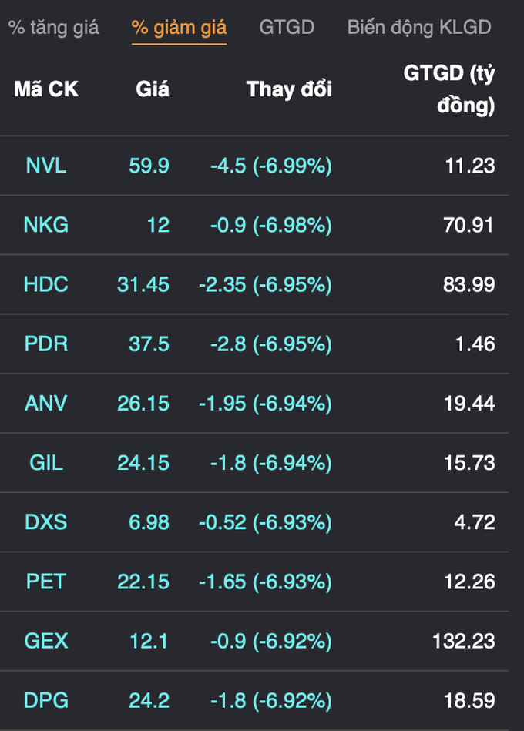Open the PET stock ticker
This screenshot has height=731, width=524.
click(x=46, y=582)
